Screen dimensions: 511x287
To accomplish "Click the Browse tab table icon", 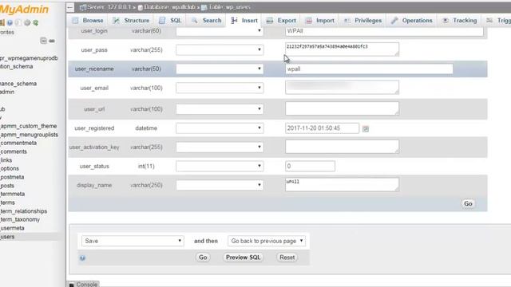I will pos(75,21).
